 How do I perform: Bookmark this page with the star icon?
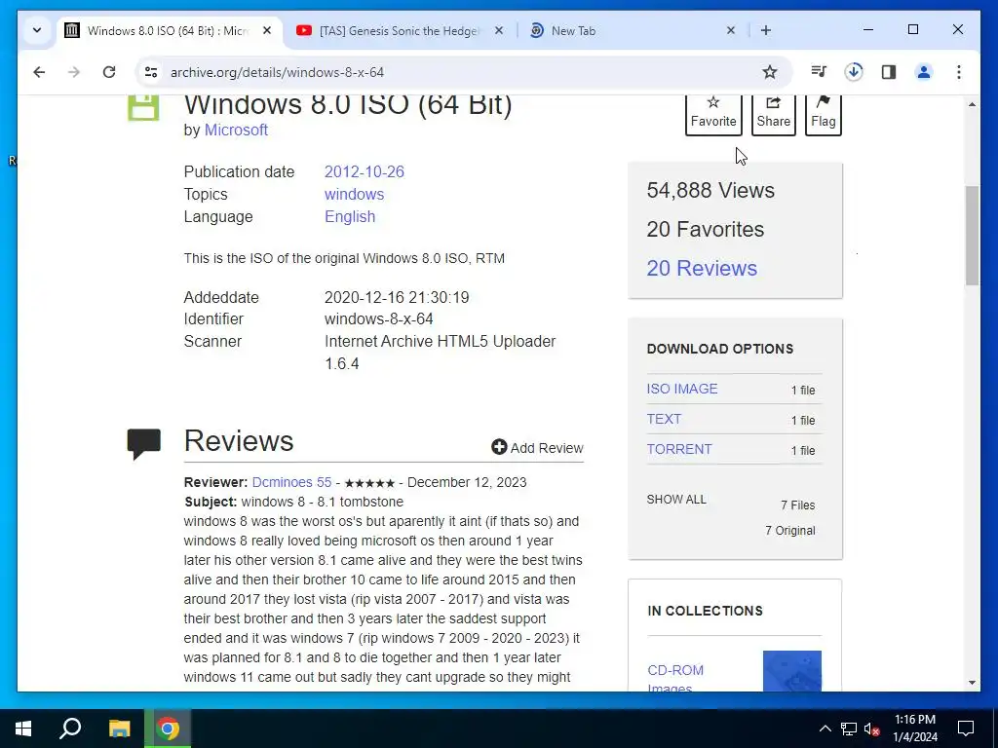click(x=770, y=72)
